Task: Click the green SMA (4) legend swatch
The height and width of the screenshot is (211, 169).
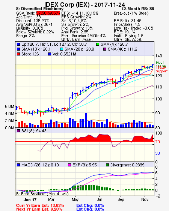Action: click(98, 44)
